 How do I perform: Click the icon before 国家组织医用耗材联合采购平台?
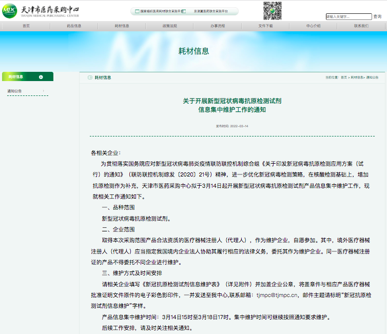click(137, 11)
